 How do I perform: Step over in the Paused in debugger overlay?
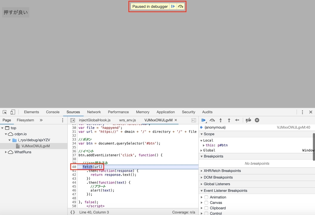point(181,7)
